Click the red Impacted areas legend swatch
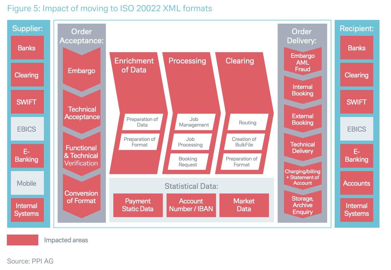This screenshot has height=270, width=391. click(23, 240)
